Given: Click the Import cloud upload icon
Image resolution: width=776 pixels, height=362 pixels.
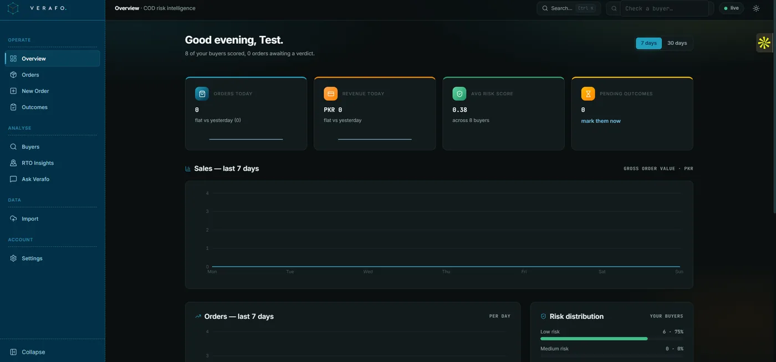Looking at the screenshot, I should 13,219.
